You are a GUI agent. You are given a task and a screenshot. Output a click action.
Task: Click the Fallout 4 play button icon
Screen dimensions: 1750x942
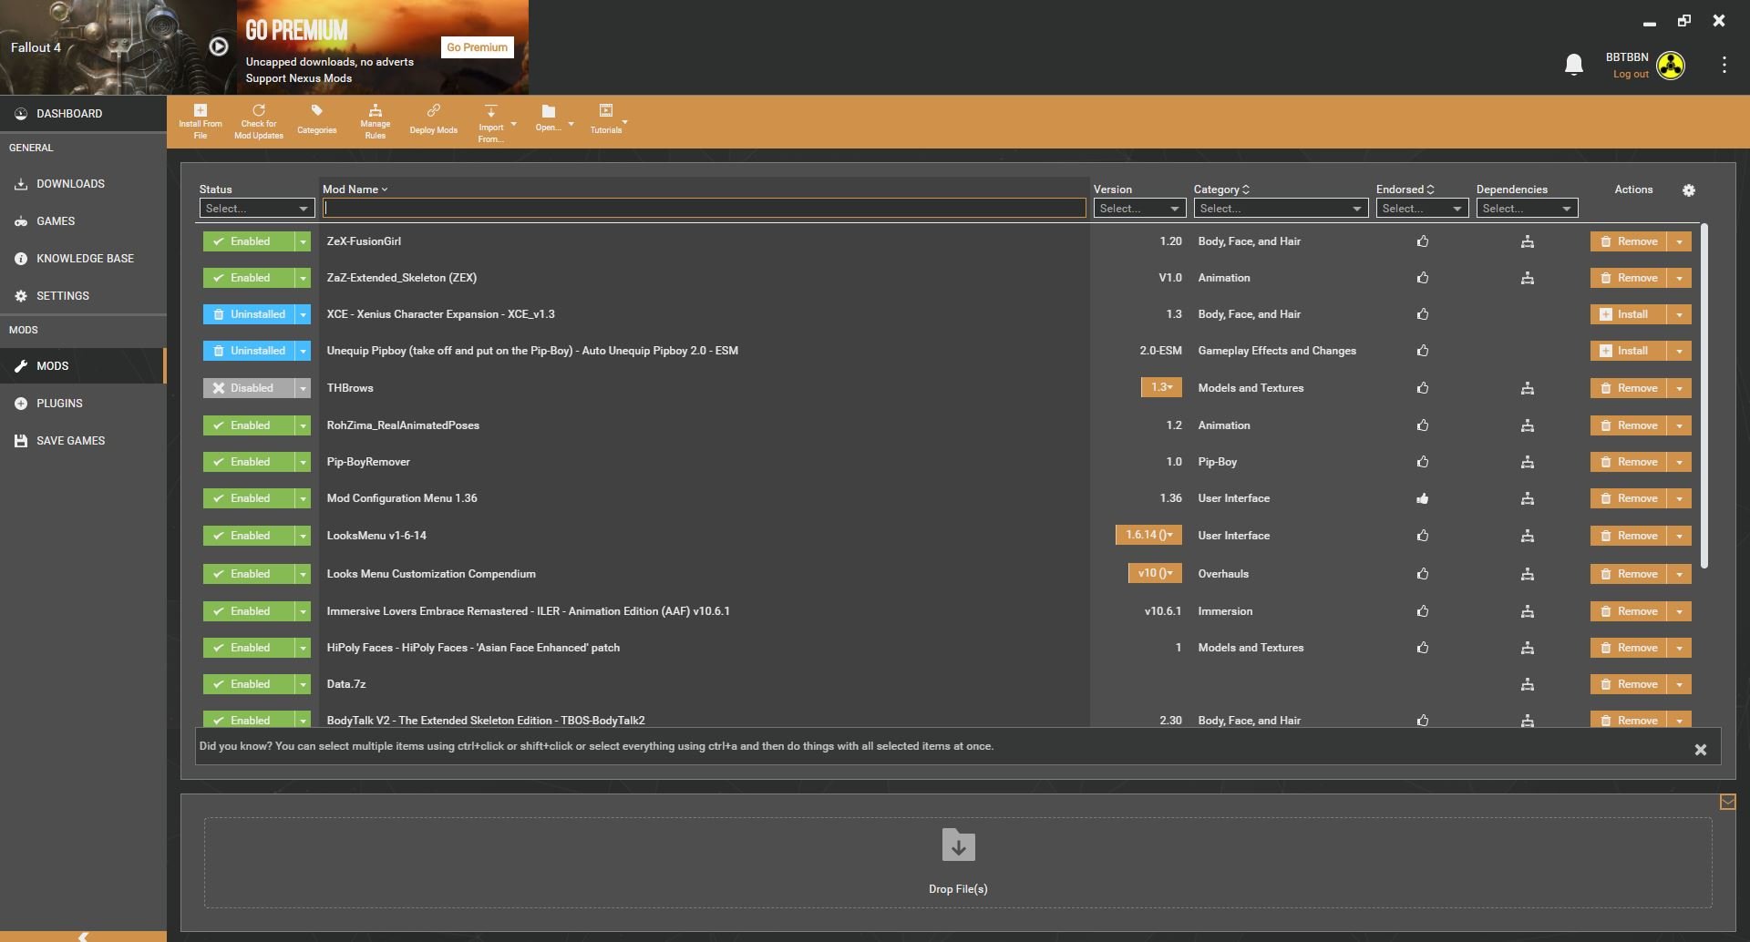pos(219,46)
